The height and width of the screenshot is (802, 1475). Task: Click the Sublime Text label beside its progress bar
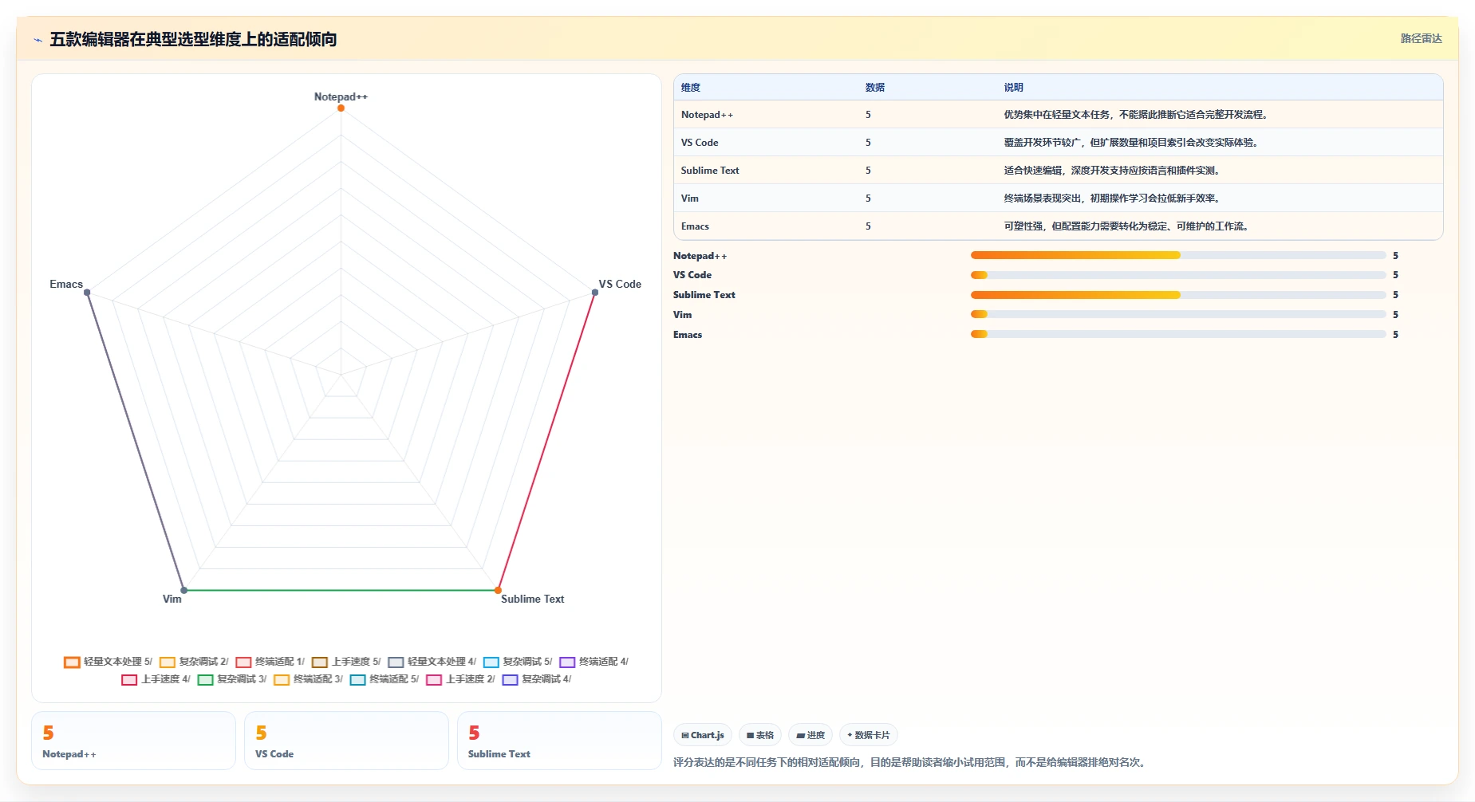pos(704,295)
